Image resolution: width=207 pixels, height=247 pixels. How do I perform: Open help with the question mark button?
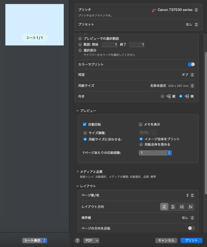(x=77, y=241)
